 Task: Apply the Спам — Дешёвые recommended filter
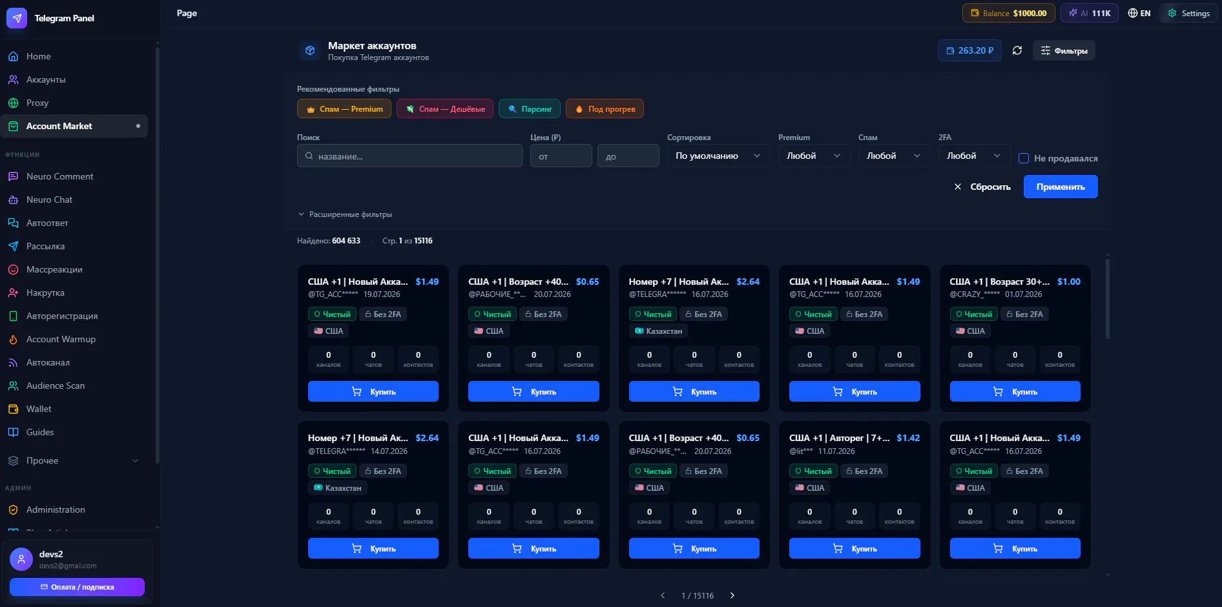(445, 108)
